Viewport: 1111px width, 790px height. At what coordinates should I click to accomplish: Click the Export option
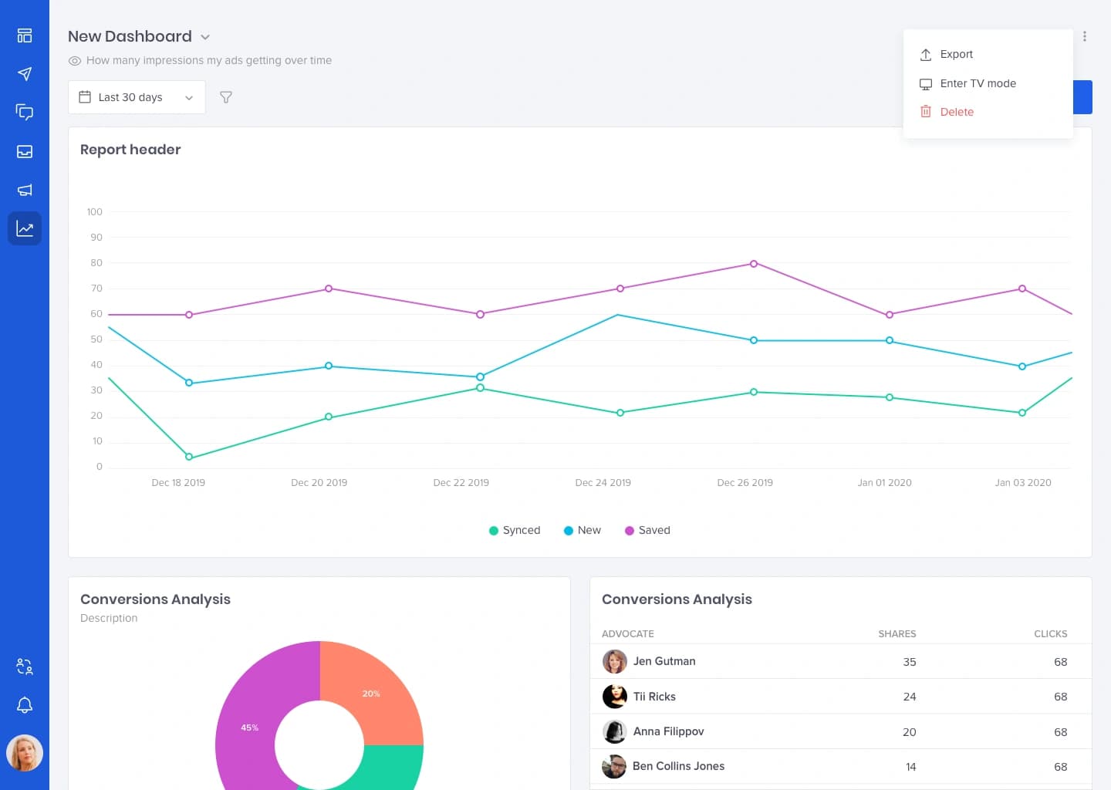tap(956, 54)
